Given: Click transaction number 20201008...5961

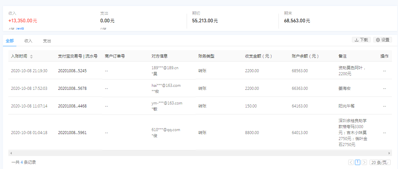Looking at the screenshot, I should point(72,133).
